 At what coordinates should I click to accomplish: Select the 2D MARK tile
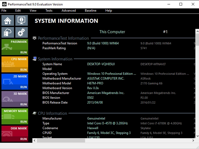pyautogui.click(x=15, y=82)
